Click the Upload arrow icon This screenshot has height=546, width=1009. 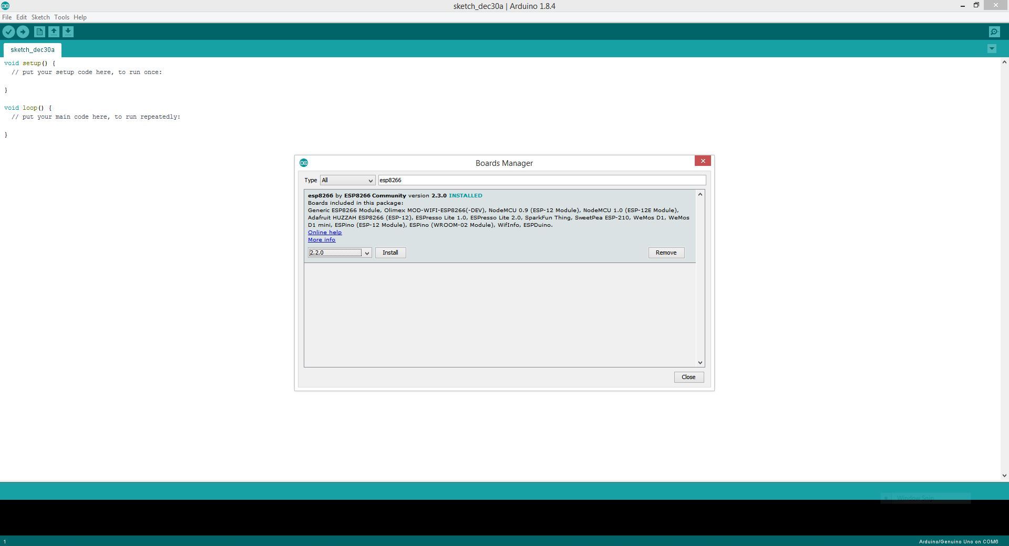pos(23,32)
